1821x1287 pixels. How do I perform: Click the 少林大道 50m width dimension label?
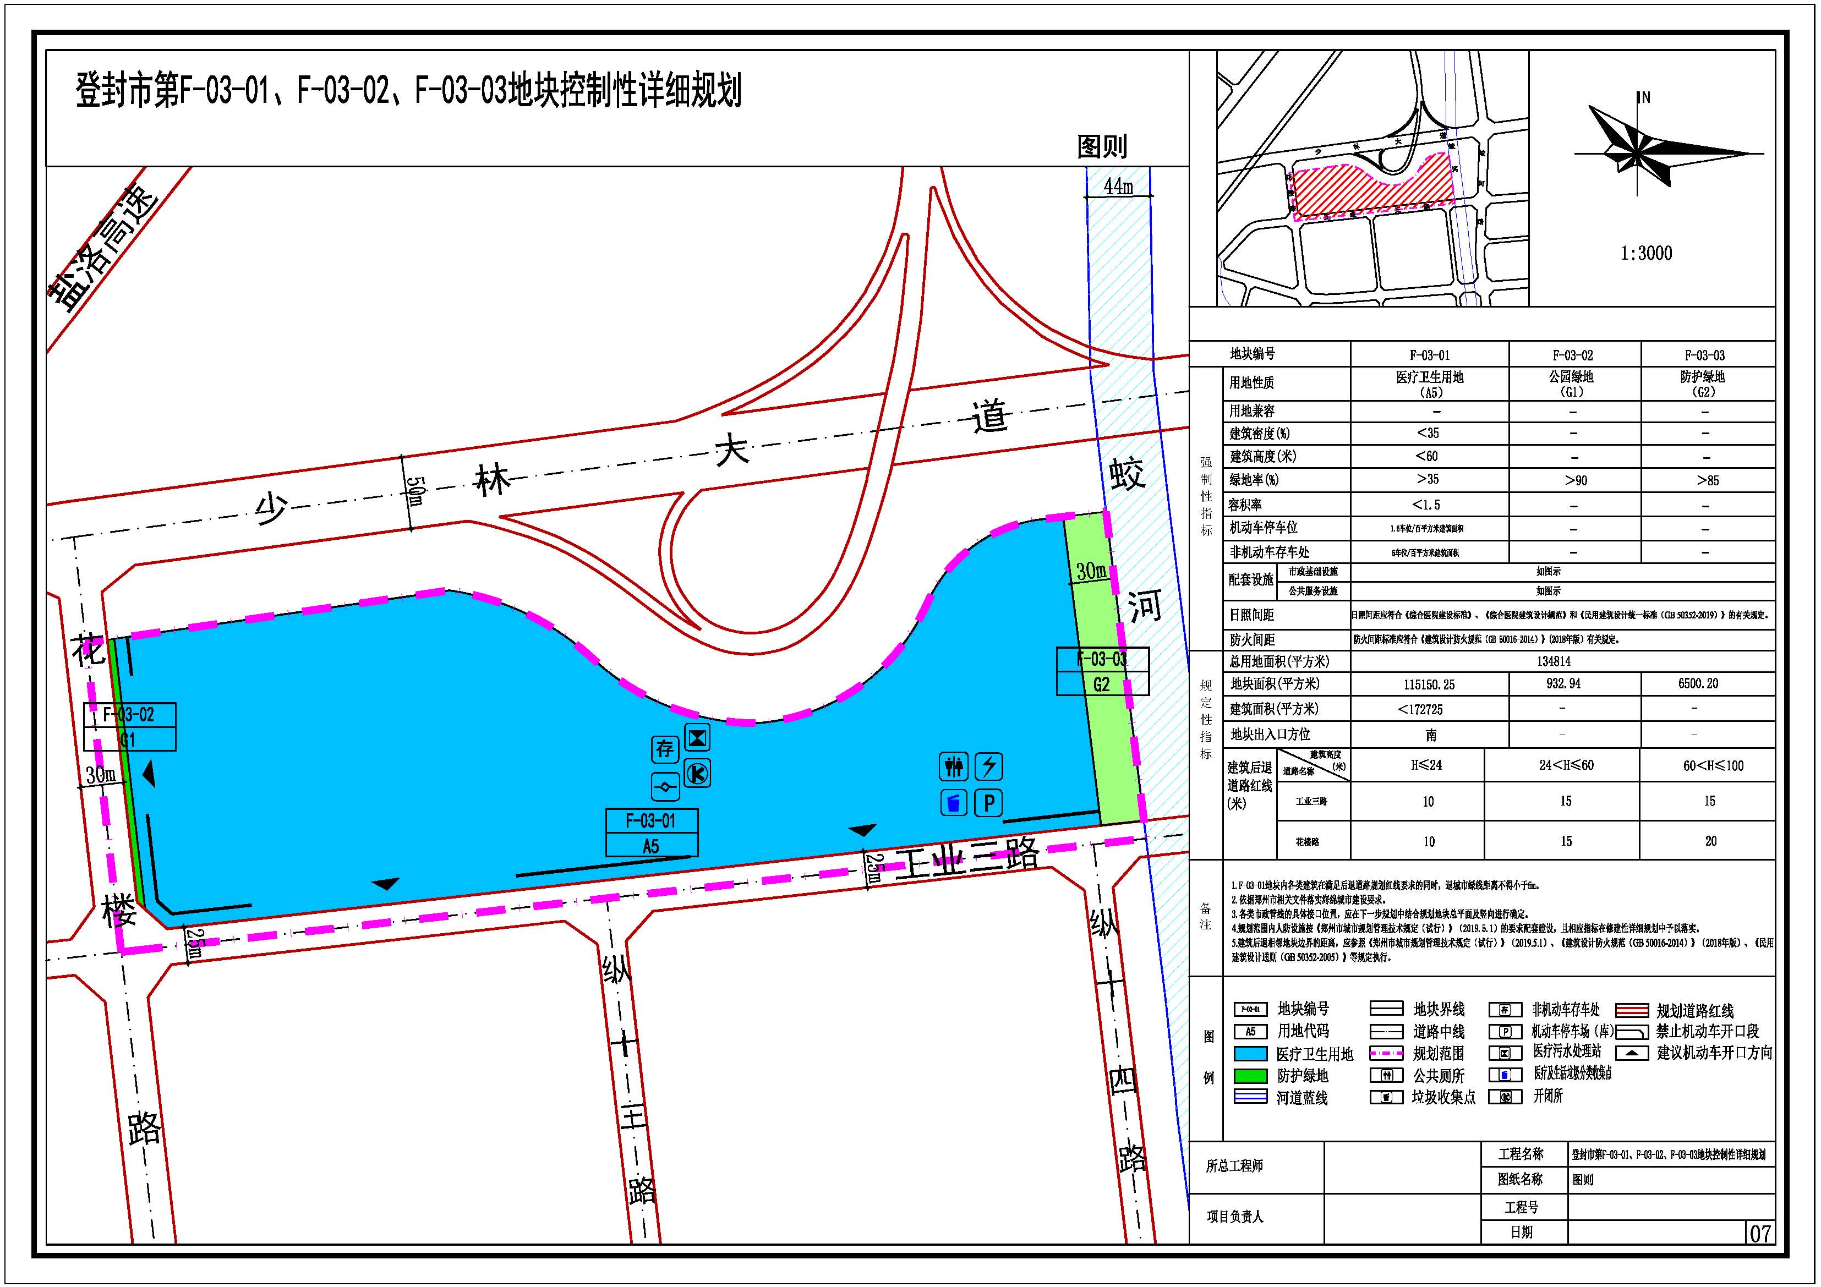tap(415, 492)
